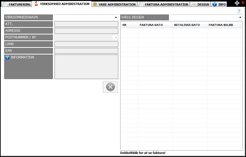Close the window with the red X
Screen dimensions: 246x157
[x=243, y=3]
